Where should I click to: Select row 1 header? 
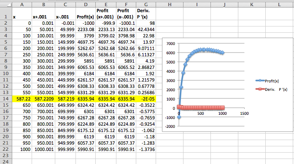click(6, 13)
